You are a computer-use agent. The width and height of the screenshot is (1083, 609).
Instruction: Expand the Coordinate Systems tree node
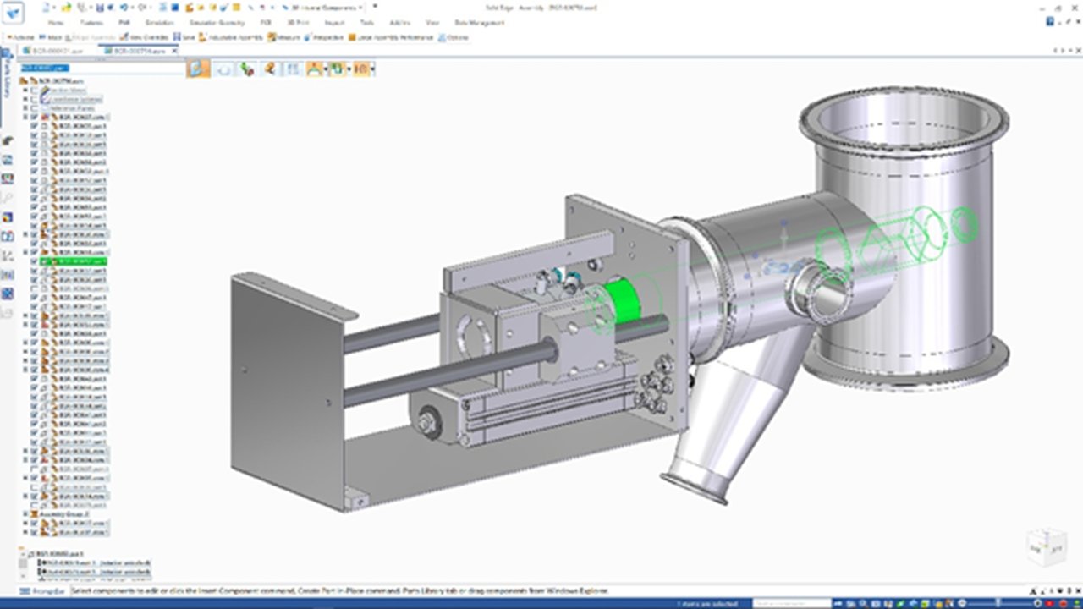click(x=26, y=99)
